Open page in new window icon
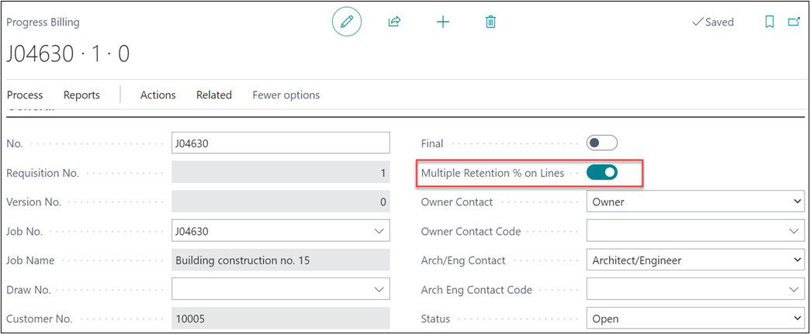Viewport: 810px width, 334px height. tap(794, 22)
